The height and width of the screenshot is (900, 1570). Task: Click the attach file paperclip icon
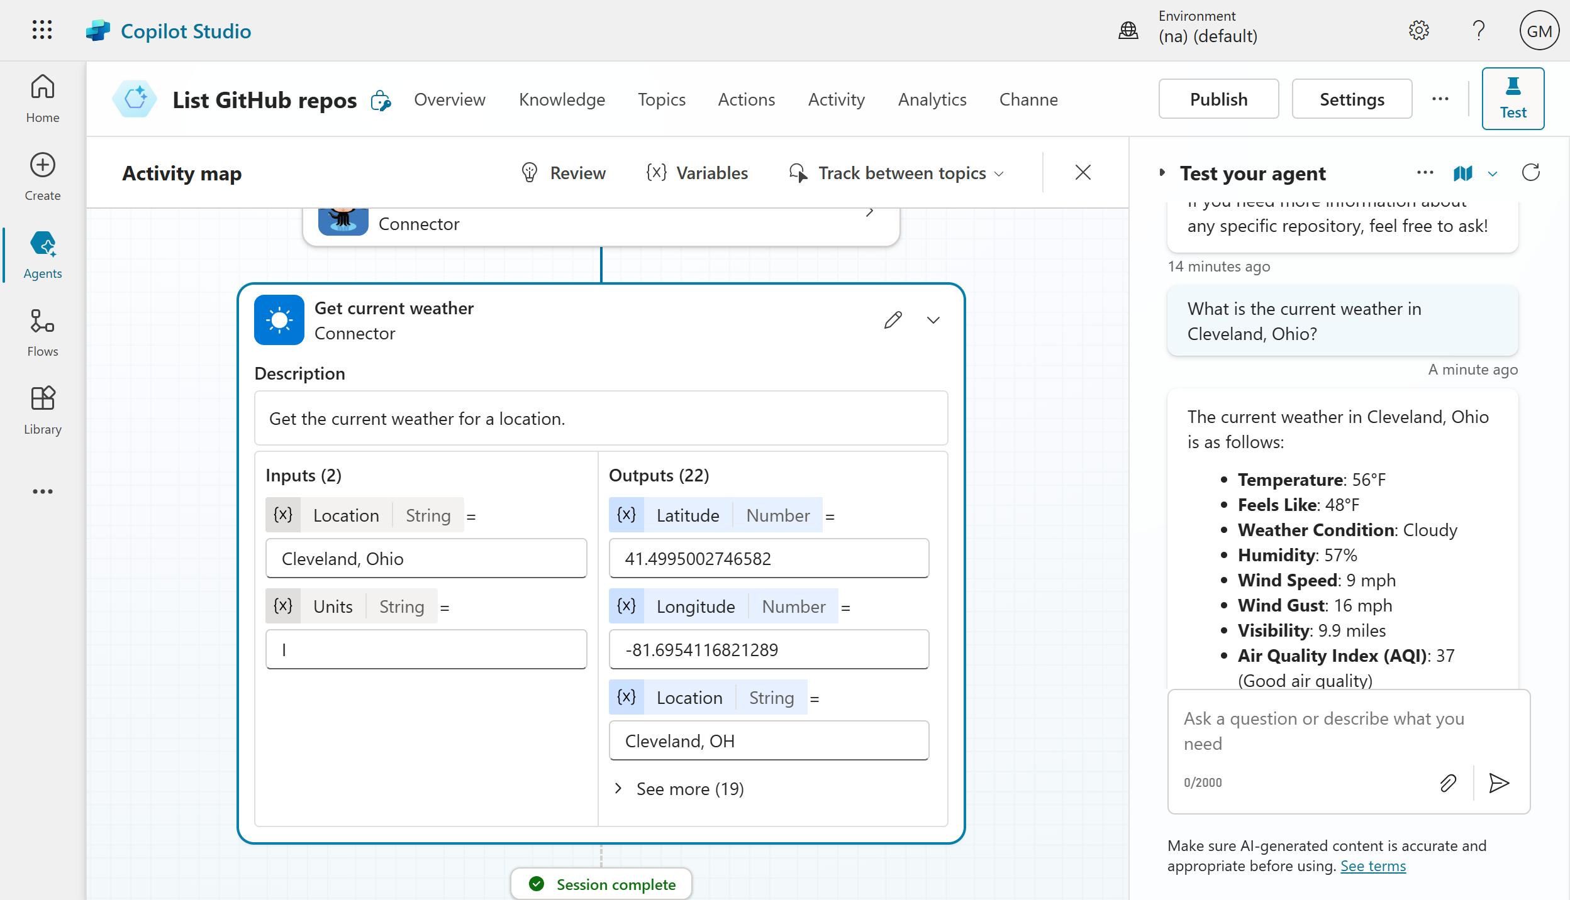(1447, 782)
